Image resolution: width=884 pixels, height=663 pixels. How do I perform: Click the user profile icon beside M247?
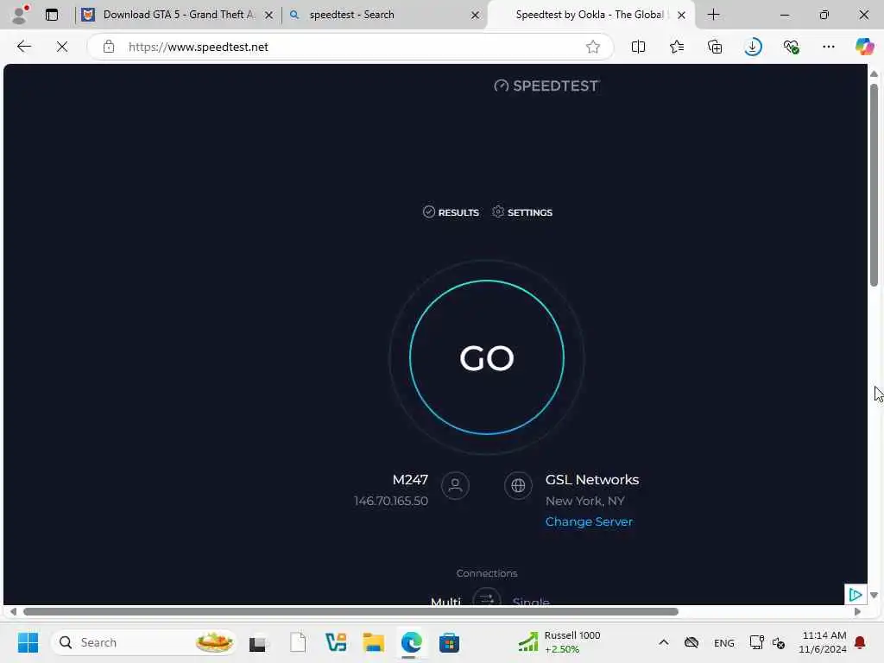click(x=455, y=485)
